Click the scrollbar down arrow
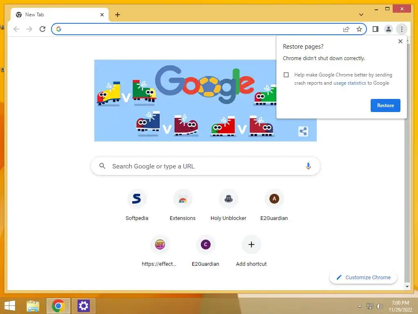Viewport: 418px width, 314px height. coord(407,287)
